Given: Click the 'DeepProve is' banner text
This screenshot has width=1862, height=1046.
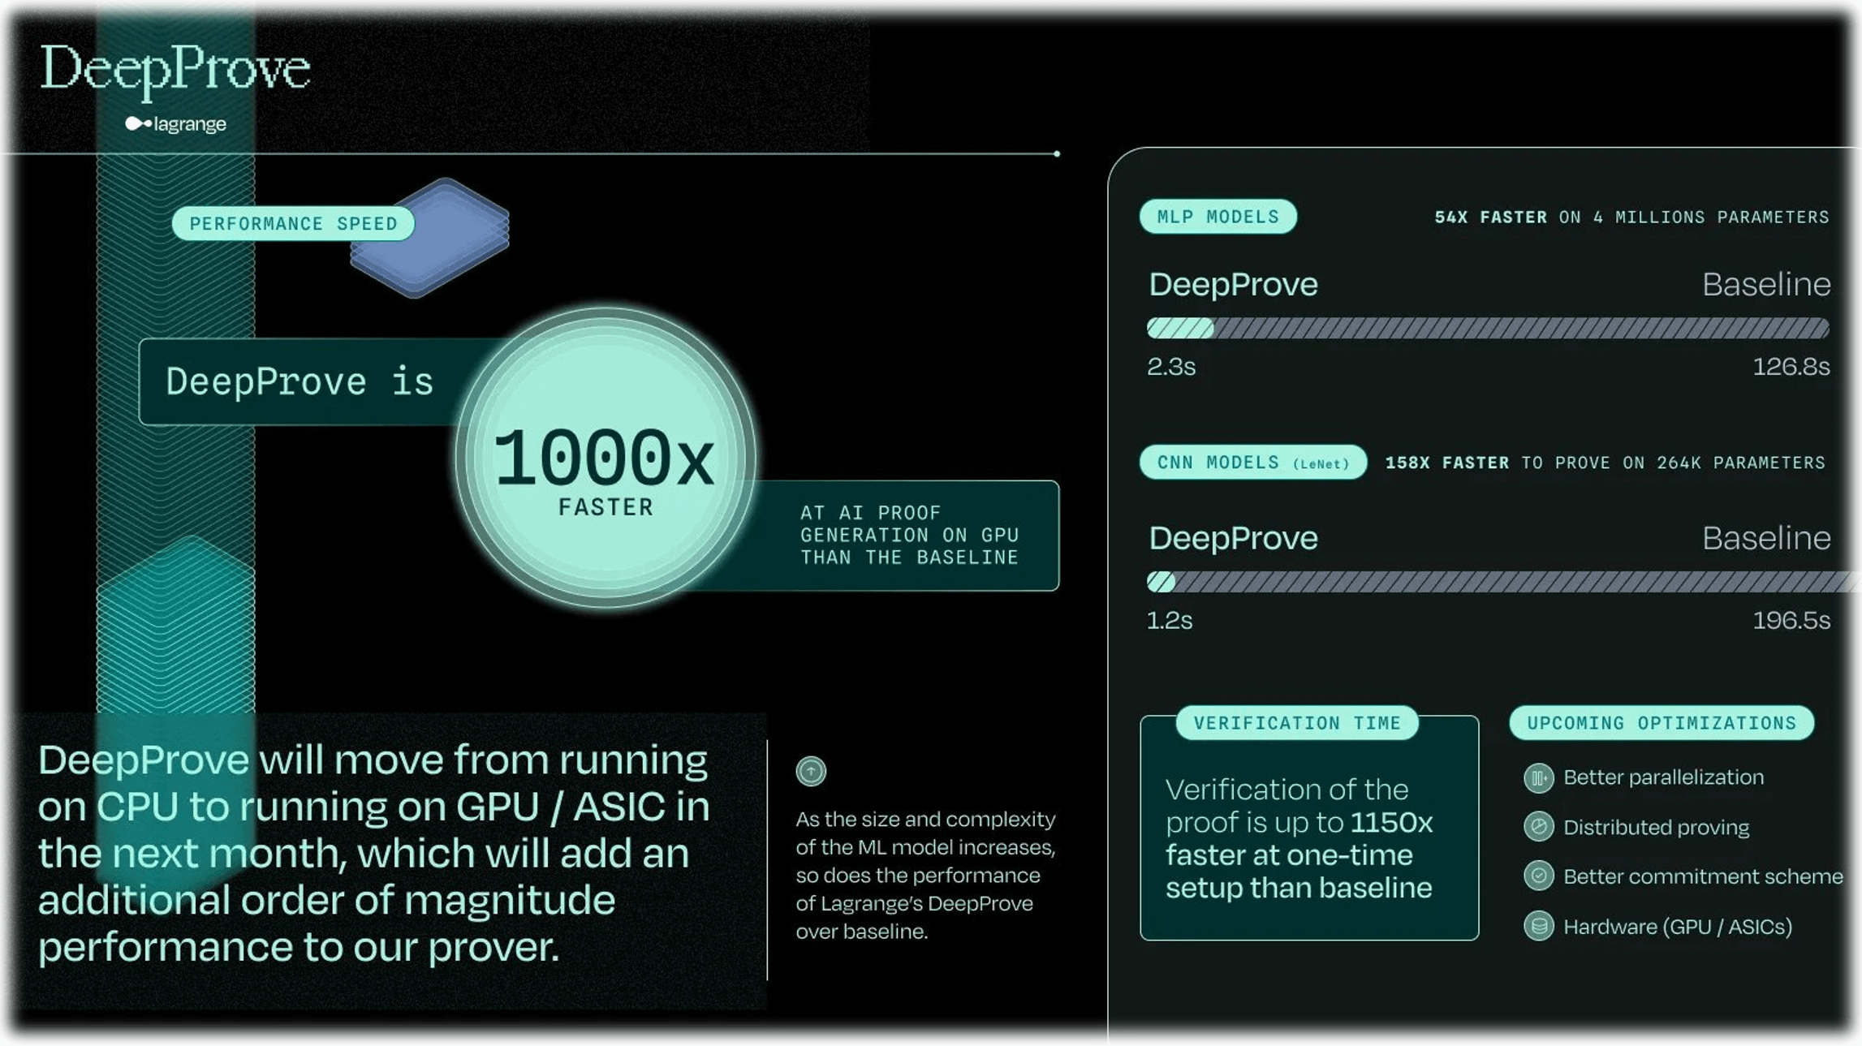Looking at the screenshot, I should pyautogui.click(x=300, y=381).
